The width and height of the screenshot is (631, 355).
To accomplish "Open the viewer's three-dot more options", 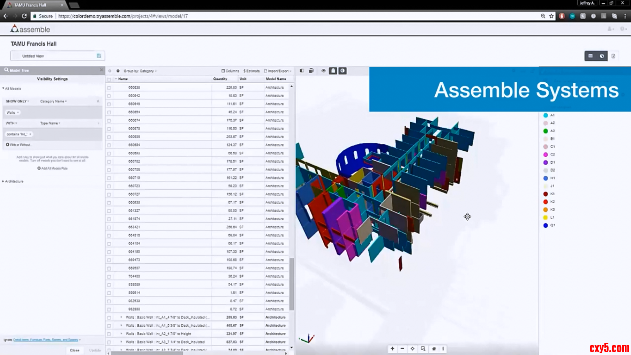I will click(x=443, y=348).
